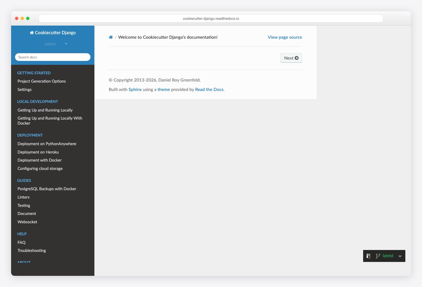422x287 pixels.
Task: Open Deployment on Heroku
Action: (x=38, y=152)
